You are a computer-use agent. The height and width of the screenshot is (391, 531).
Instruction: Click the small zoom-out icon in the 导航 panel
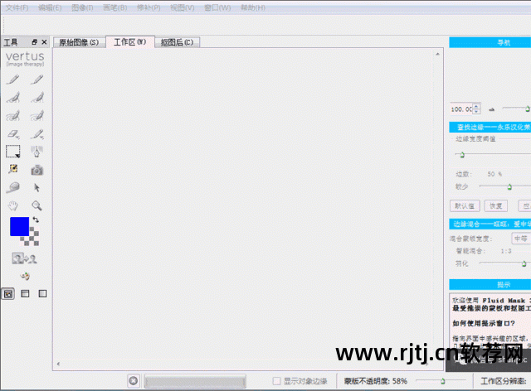(491, 109)
